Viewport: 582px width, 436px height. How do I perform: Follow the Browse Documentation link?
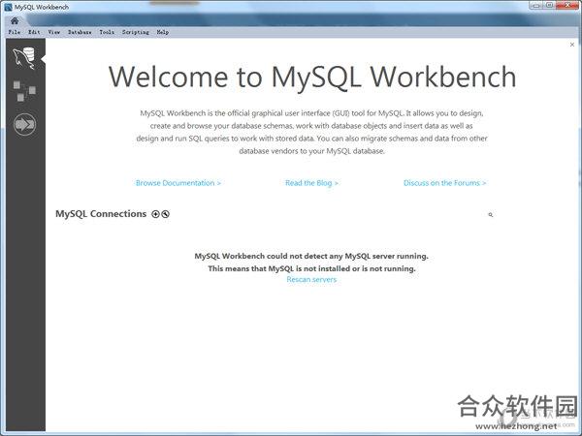pyautogui.click(x=178, y=183)
